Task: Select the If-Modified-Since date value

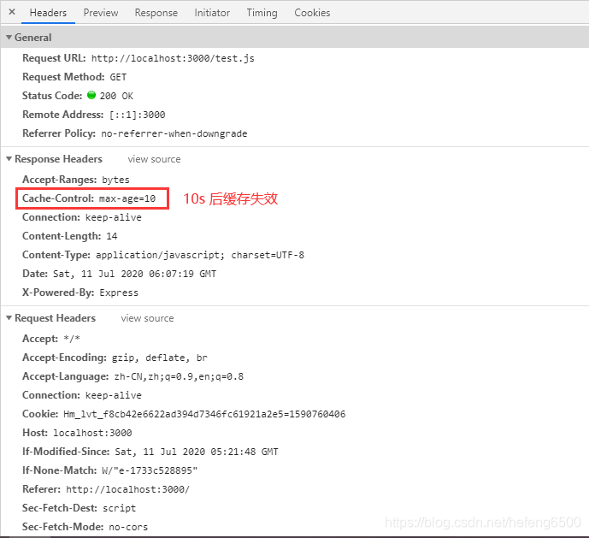Action: coord(197,452)
